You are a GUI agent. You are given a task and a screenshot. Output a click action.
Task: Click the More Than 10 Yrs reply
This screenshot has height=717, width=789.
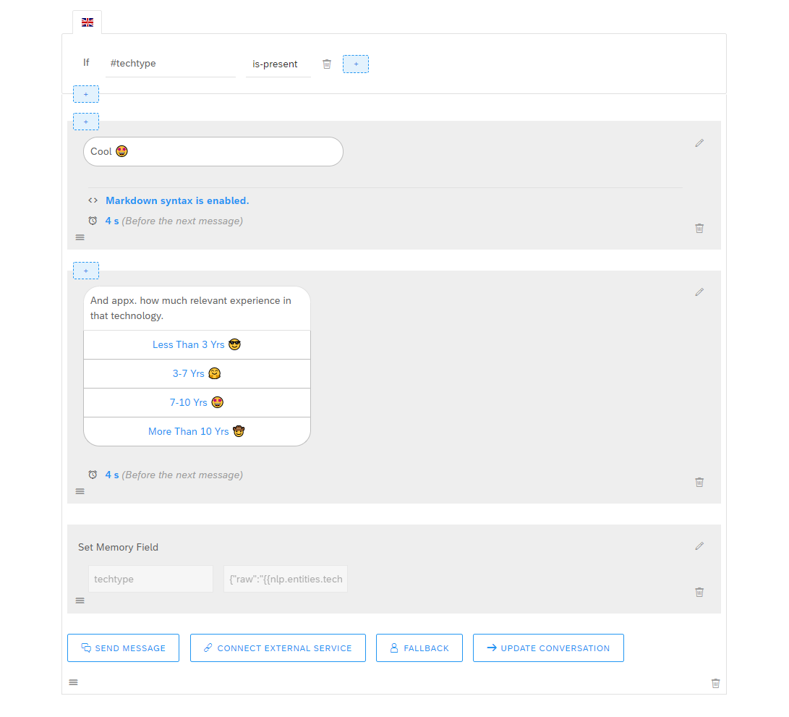tap(197, 432)
